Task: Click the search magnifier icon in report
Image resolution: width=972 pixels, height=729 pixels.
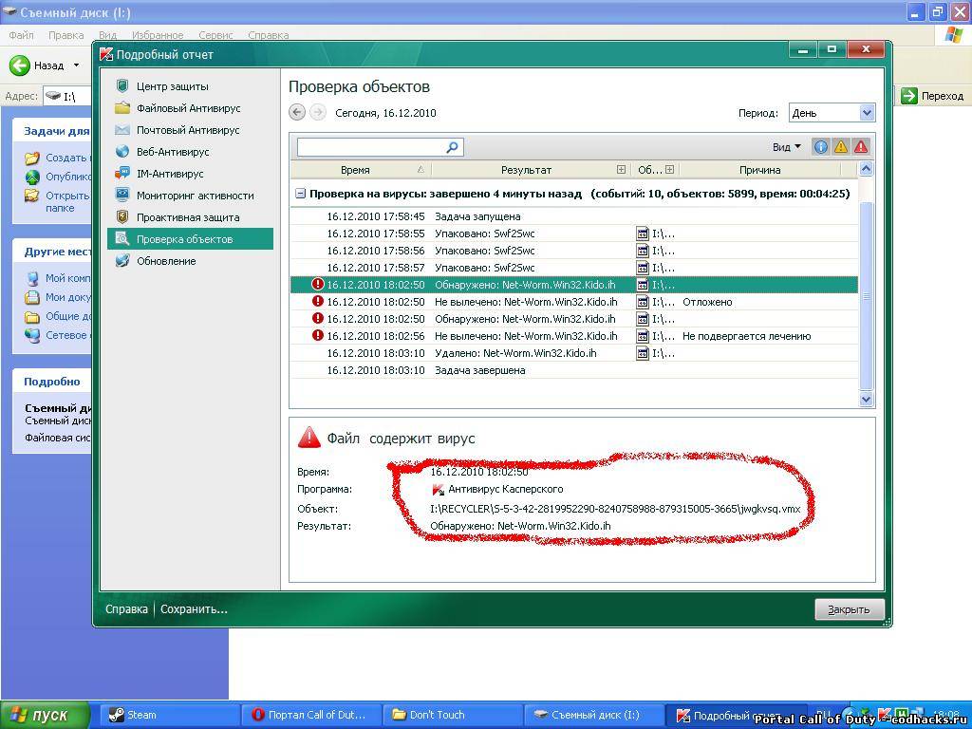Action: (452, 147)
